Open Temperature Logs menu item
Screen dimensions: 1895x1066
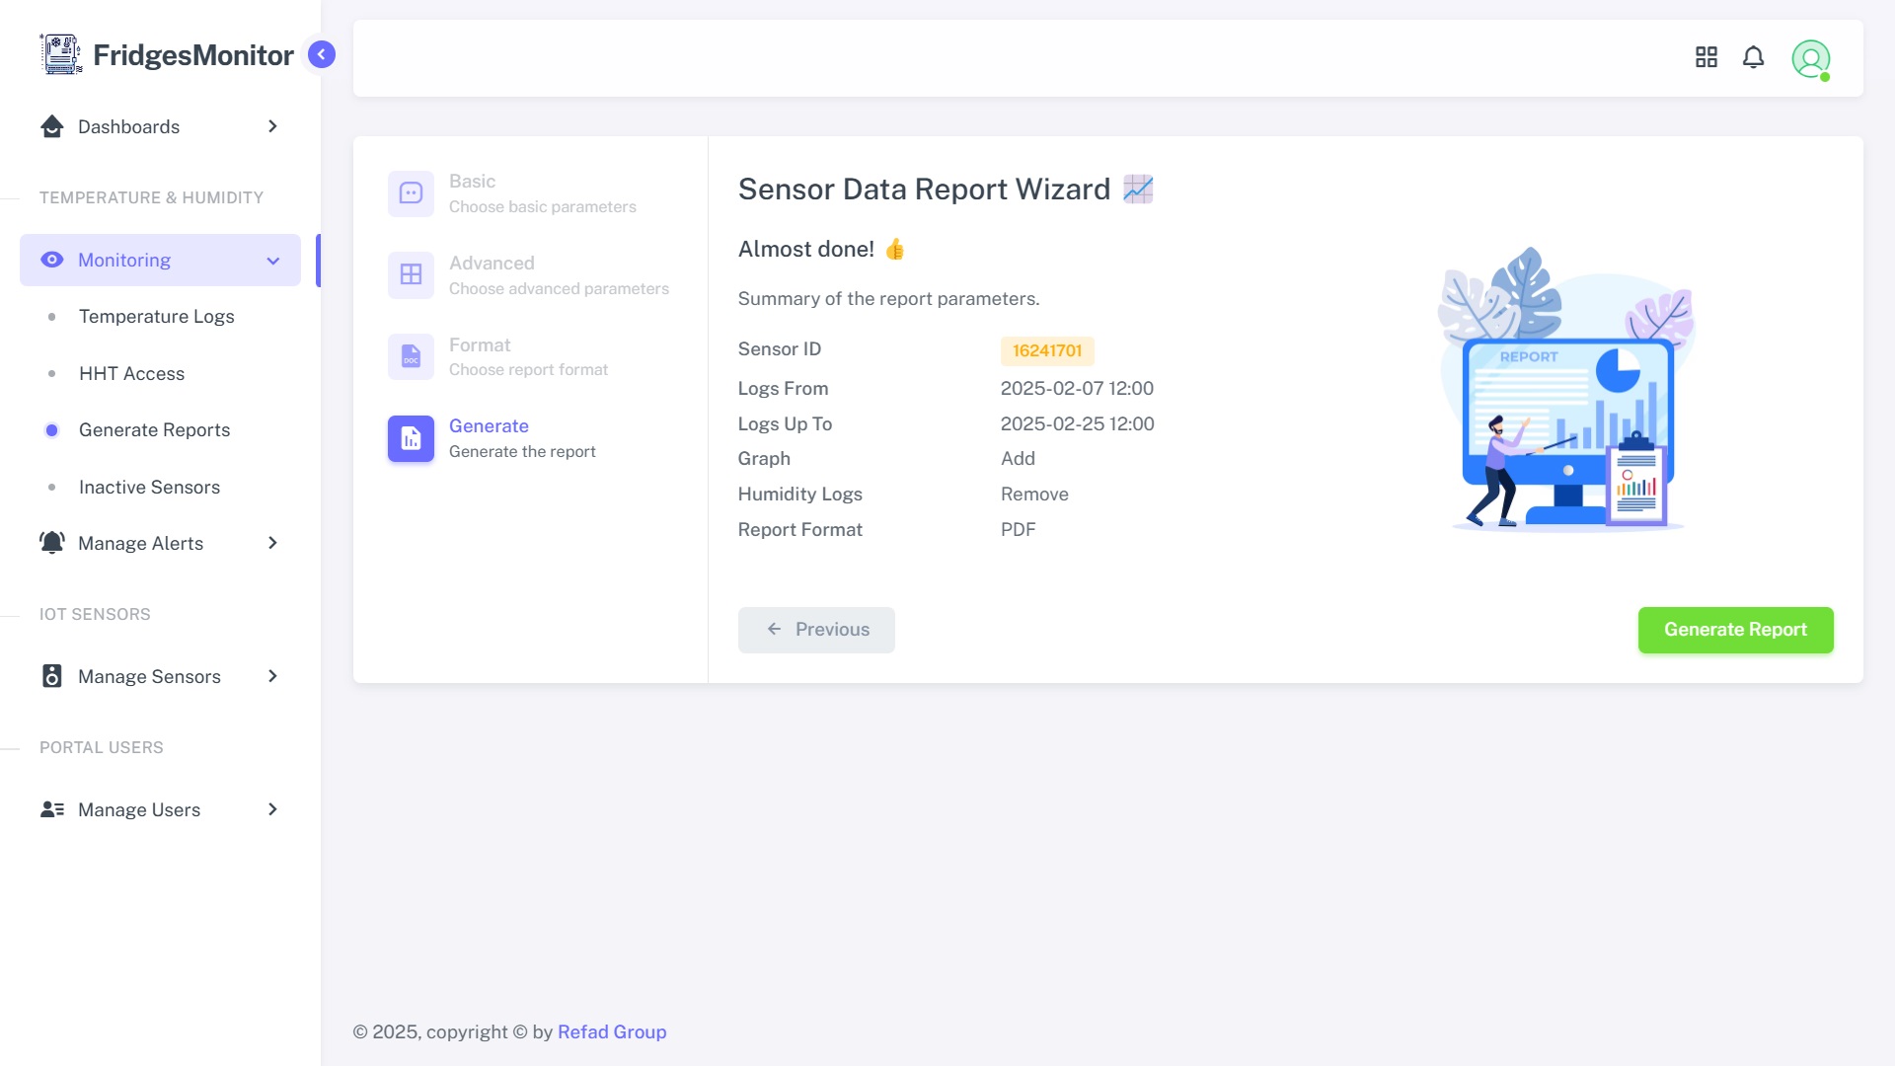[156, 316]
